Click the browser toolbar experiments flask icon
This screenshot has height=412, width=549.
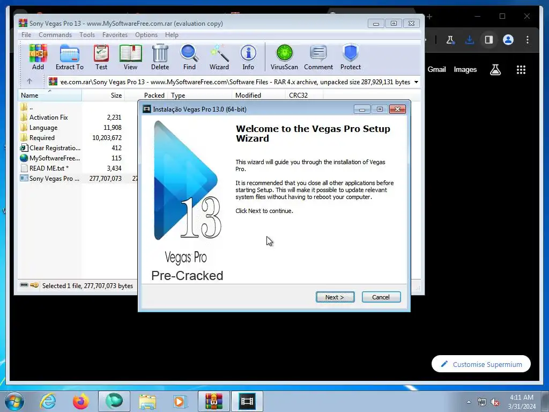tap(450, 40)
